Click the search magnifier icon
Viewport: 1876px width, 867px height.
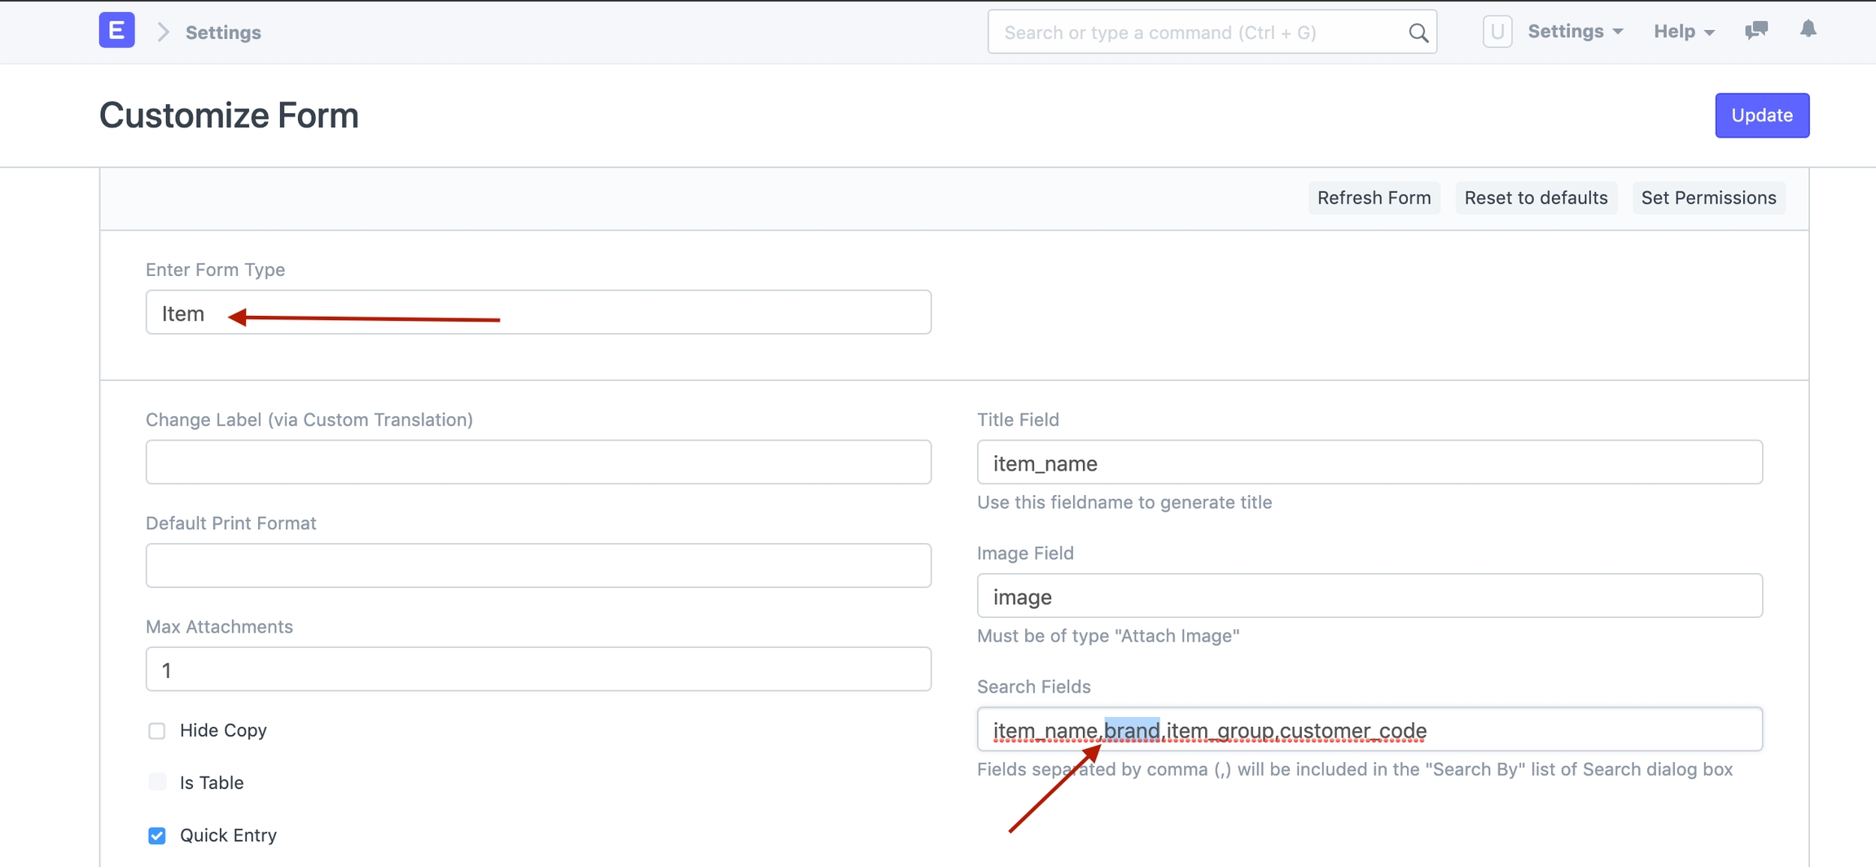(x=1418, y=33)
